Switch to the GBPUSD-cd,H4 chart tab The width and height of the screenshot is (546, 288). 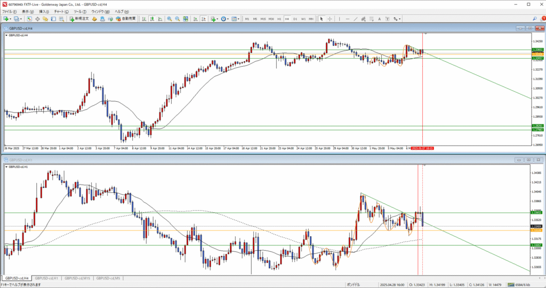click(x=17, y=278)
